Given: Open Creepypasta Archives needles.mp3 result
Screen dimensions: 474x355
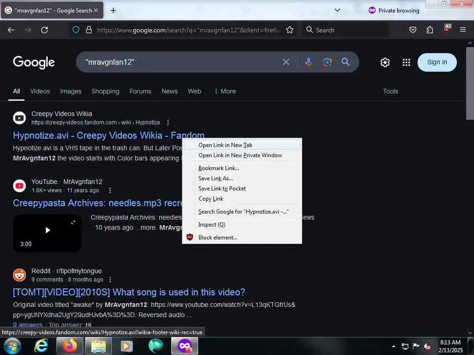Looking at the screenshot, I should click(97, 203).
